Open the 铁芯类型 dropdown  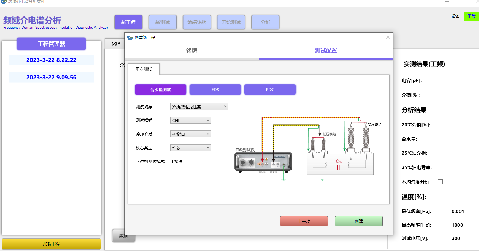point(190,148)
